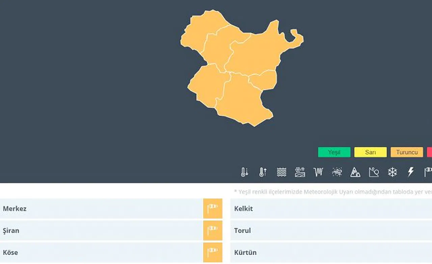Screen dimensions: 432x264
Task: Click Köse's orange windsock icon
Action: tap(213, 252)
